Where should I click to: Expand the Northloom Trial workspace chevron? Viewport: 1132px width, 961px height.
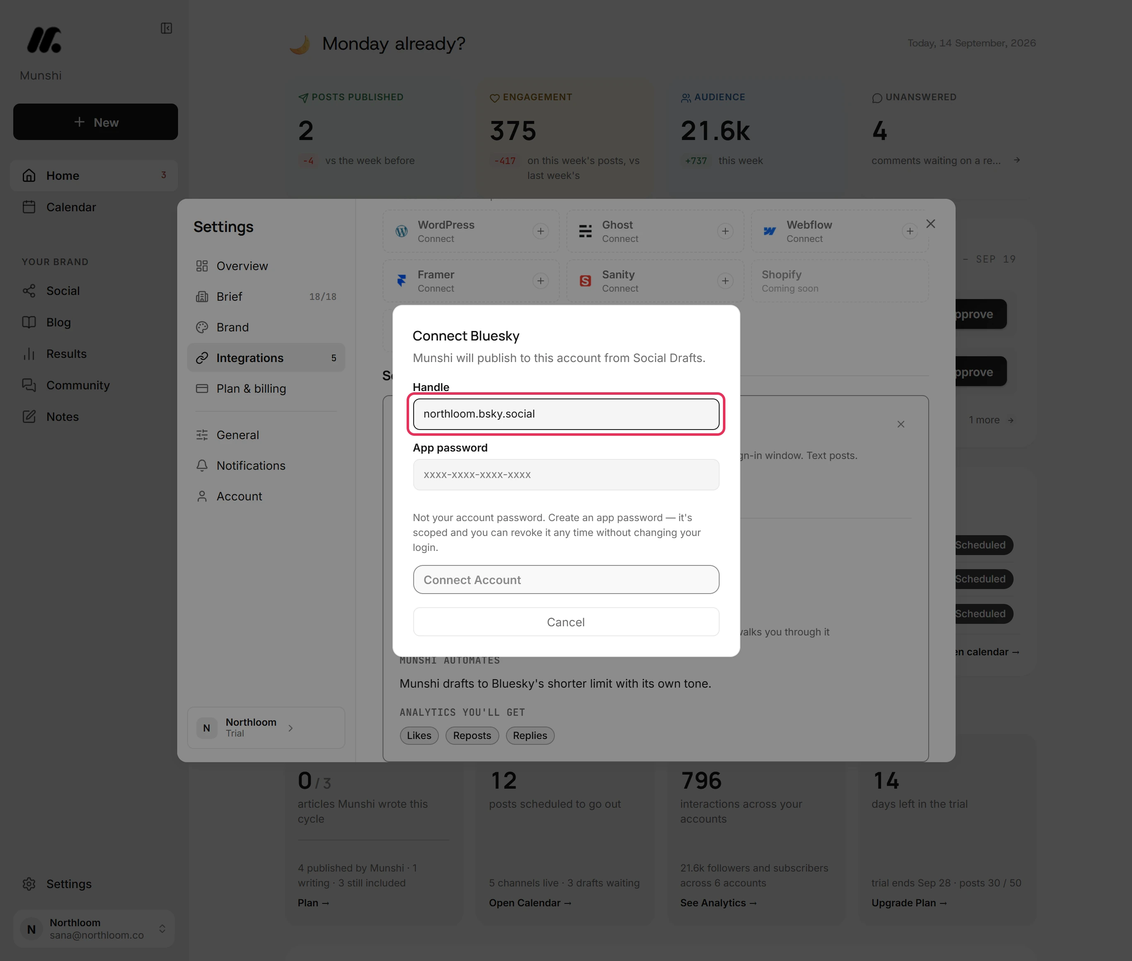291,728
